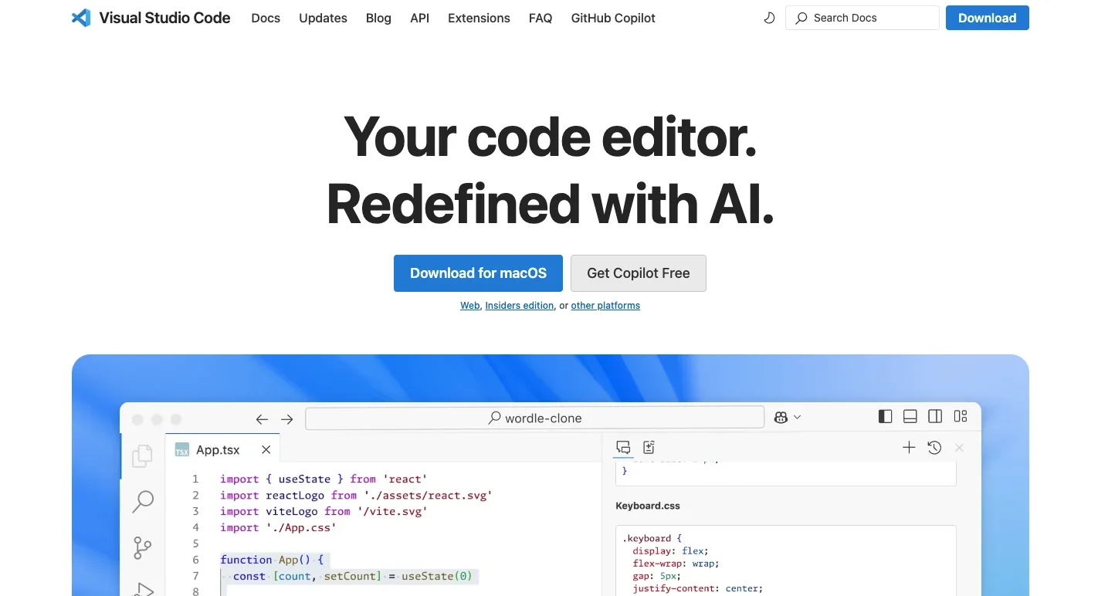Open the Source Control branch icon
This screenshot has height=596, width=1098.
tap(143, 547)
